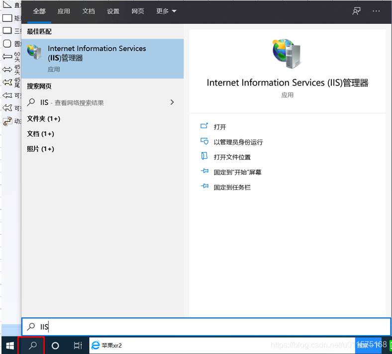Open Cortana circle icon on taskbar
Image resolution: width=392 pixels, height=354 pixels.
(x=55, y=346)
